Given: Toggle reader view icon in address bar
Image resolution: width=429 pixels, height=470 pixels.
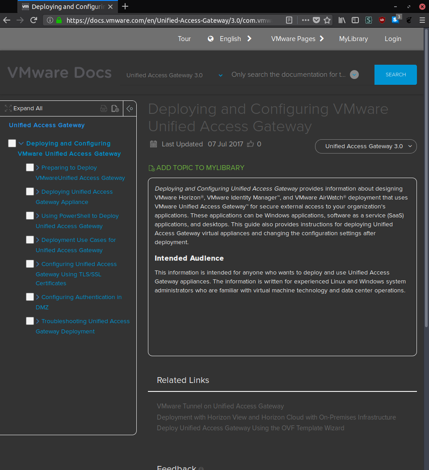Looking at the screenshot, I should tap(289, 20).
